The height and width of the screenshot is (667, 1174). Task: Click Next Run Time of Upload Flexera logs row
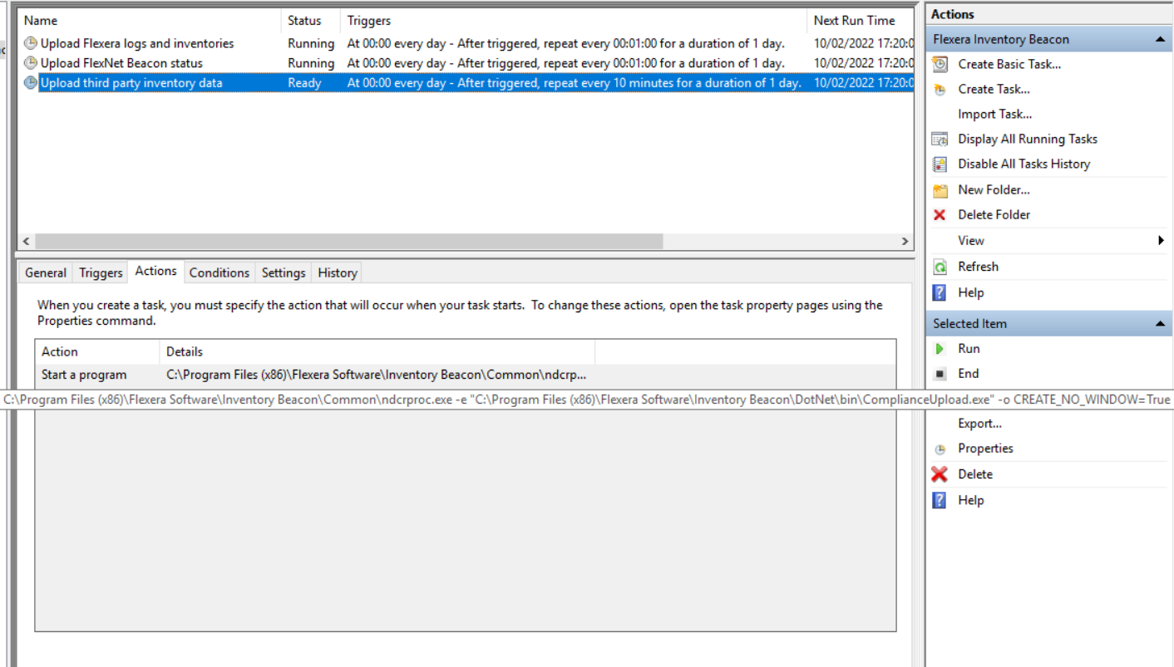[x=863, y=43]
